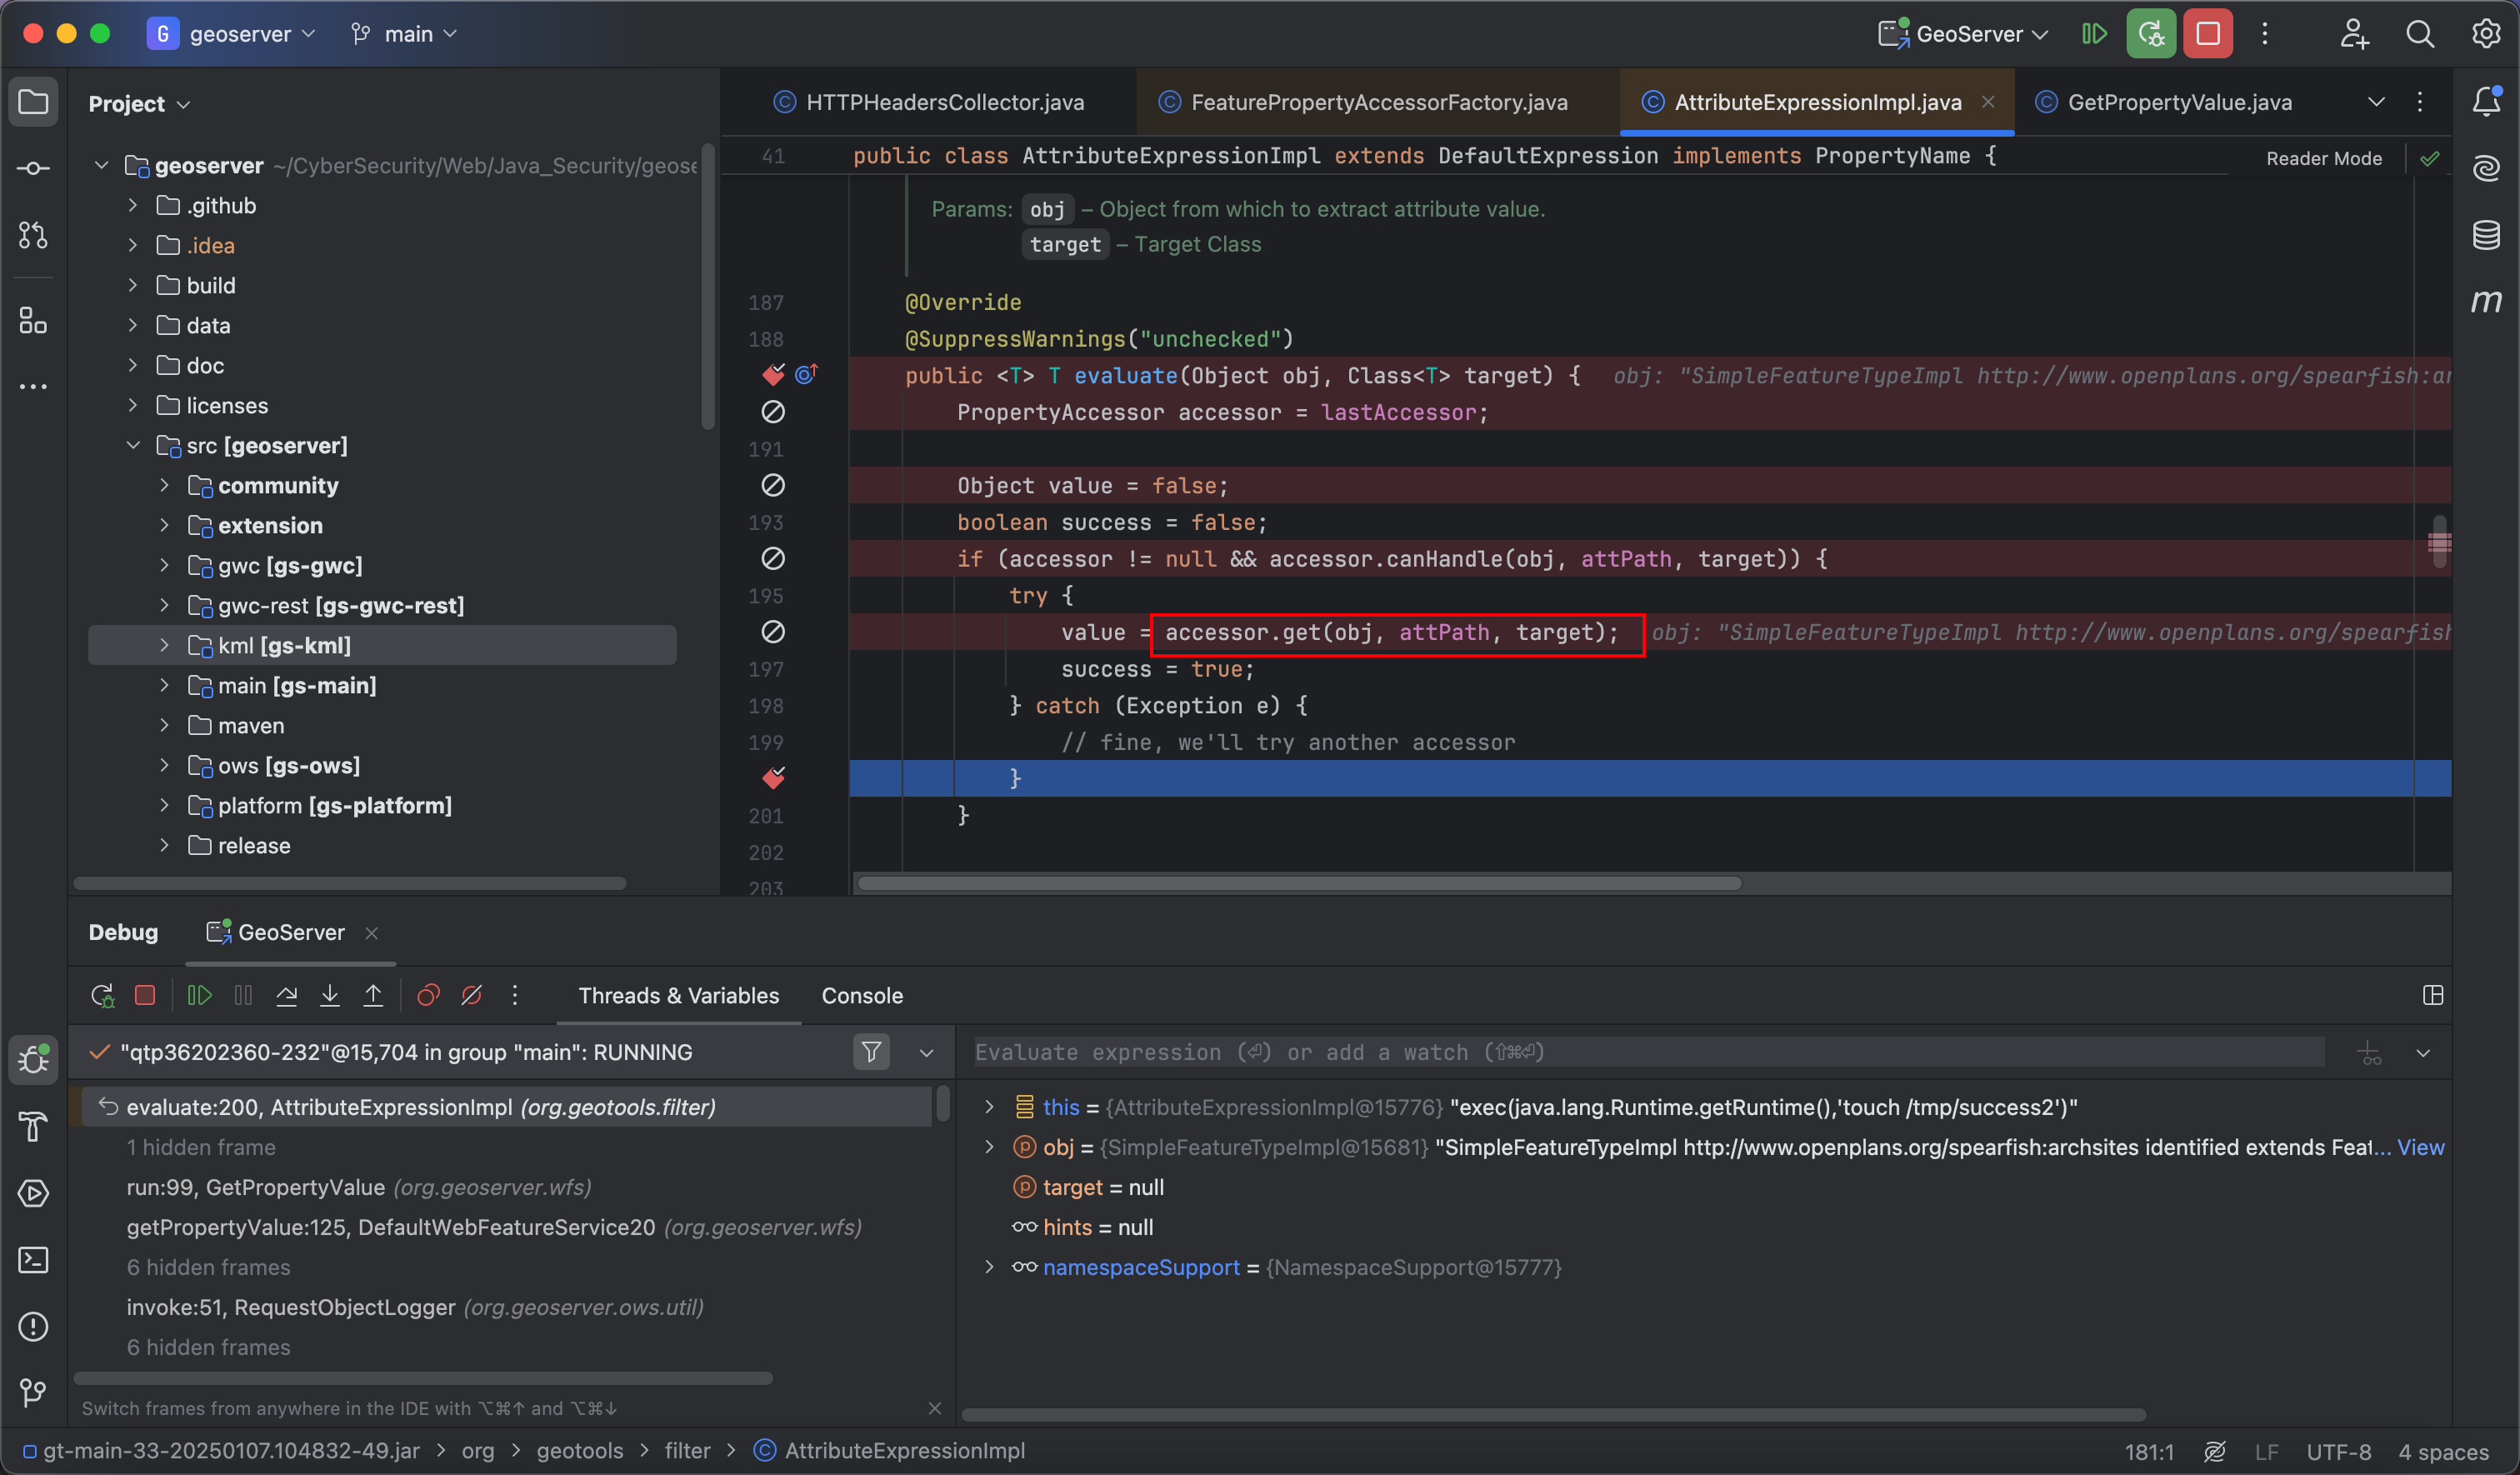
Task: Switch to GetPropertyValue.java tab
Action: (2164, 102)
